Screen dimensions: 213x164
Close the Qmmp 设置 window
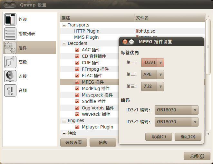6,5
